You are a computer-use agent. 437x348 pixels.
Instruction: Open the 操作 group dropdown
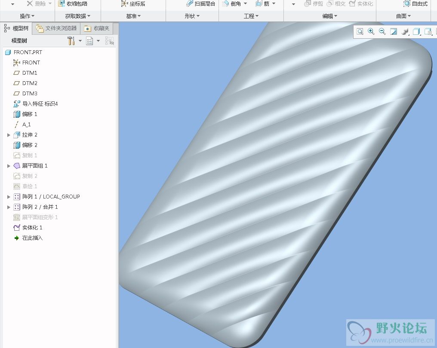coord(27,16)
